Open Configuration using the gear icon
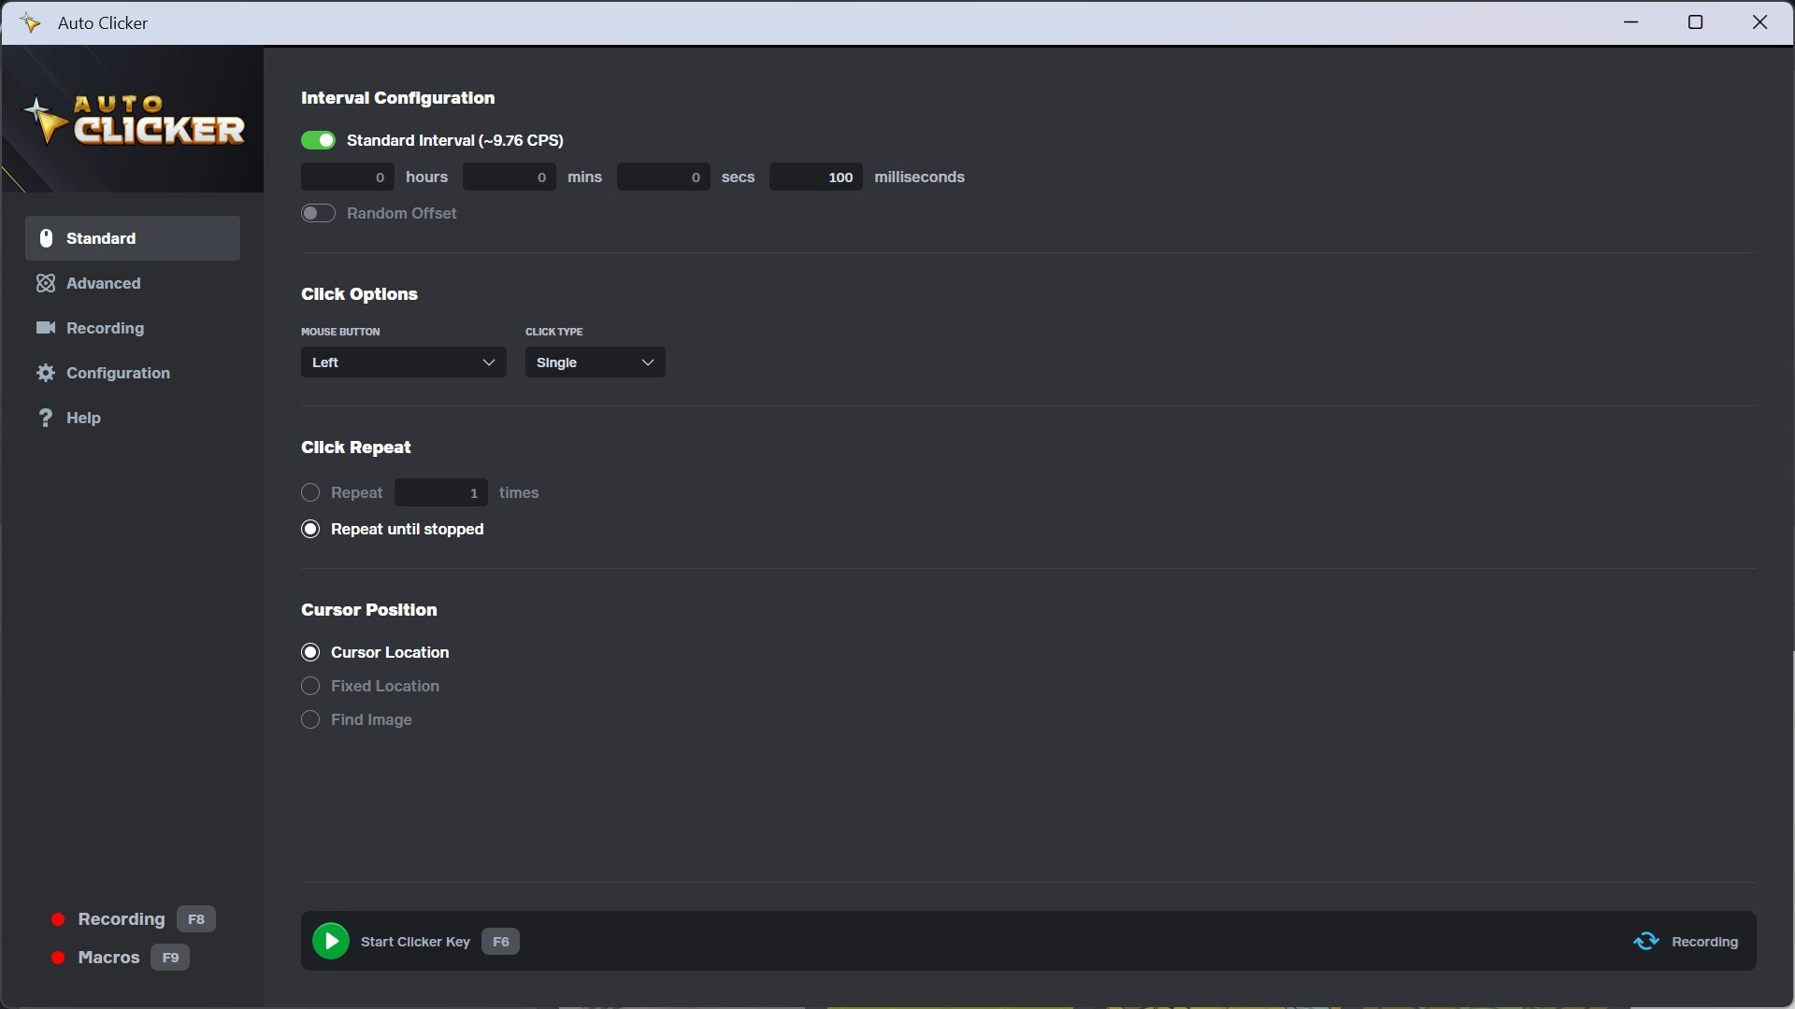This screenshot has height=1009, width=1795. tap(45, 373)
